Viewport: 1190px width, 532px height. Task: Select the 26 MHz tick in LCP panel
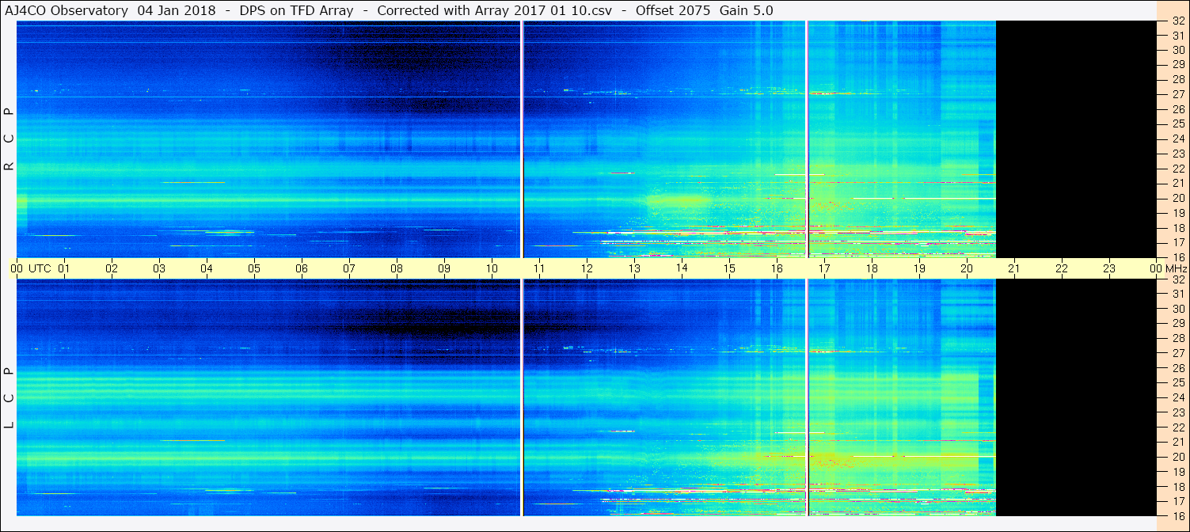point(1178,368)
